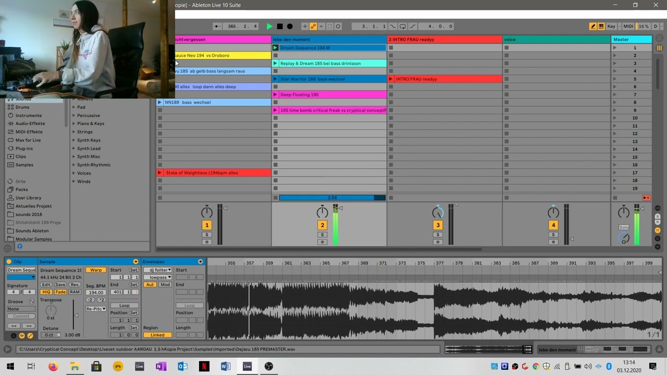667x375 pixels.
Task: Toggle track 4 activator button
Action: (x=553, y=225)
